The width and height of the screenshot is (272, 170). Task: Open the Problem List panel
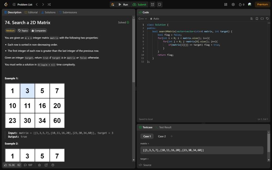(x=22, y=4)
